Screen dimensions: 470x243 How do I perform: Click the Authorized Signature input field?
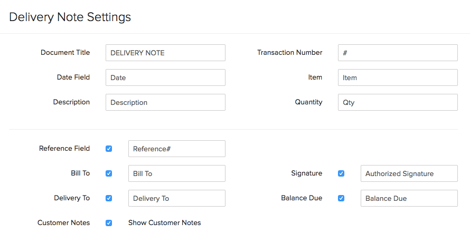[x=409, y=173]
